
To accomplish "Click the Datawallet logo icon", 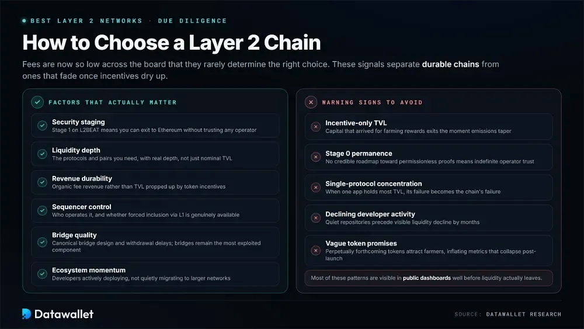I will click(26, 314).
